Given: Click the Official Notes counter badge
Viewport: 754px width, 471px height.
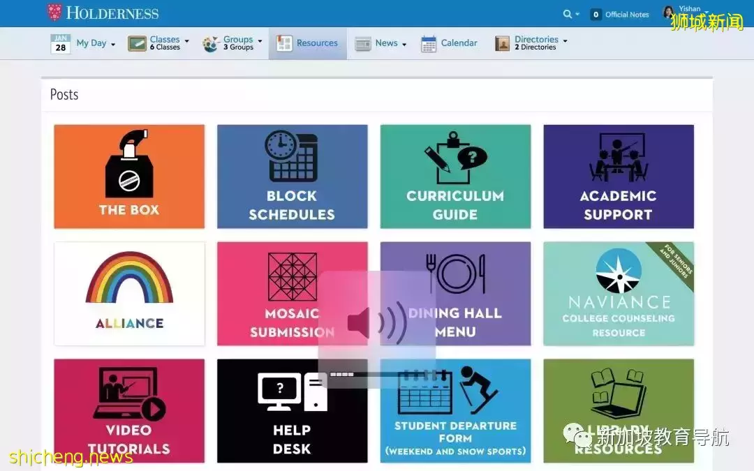Looking at the screenshot, I should click(x=596, y=15).
